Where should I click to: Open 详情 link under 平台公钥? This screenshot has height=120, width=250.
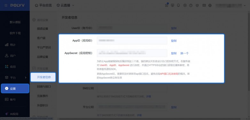tap(139, 115)
